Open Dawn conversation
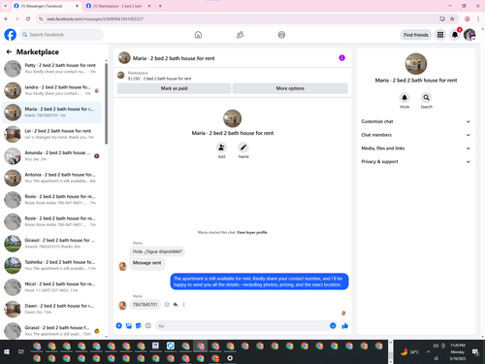 pyautogui.click(x=51, y=309)
